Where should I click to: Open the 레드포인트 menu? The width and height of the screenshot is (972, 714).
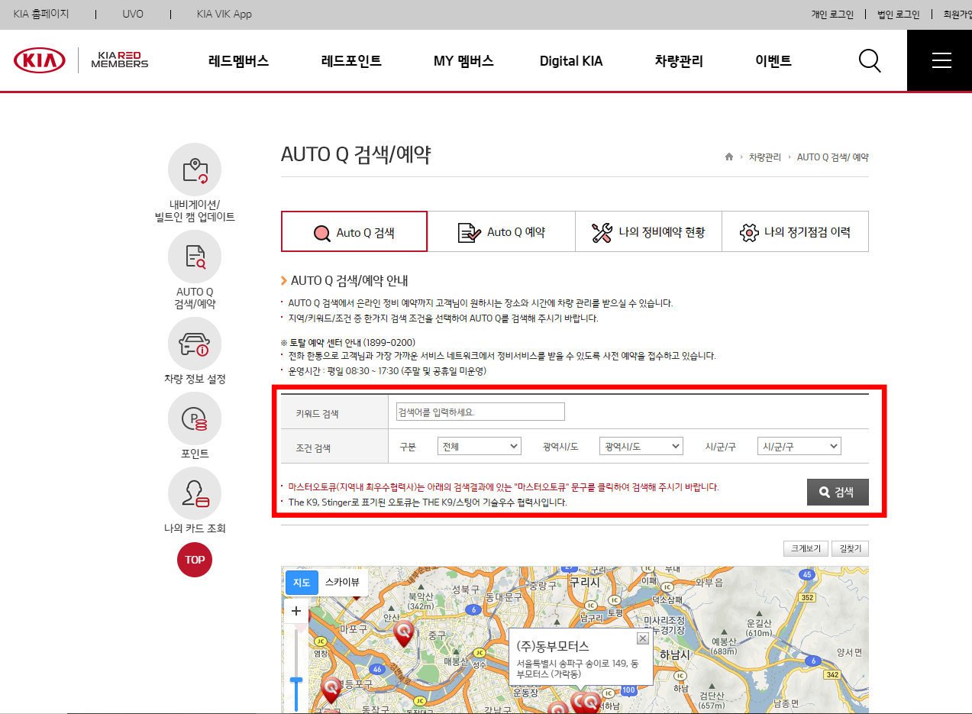tap(351, 61)
